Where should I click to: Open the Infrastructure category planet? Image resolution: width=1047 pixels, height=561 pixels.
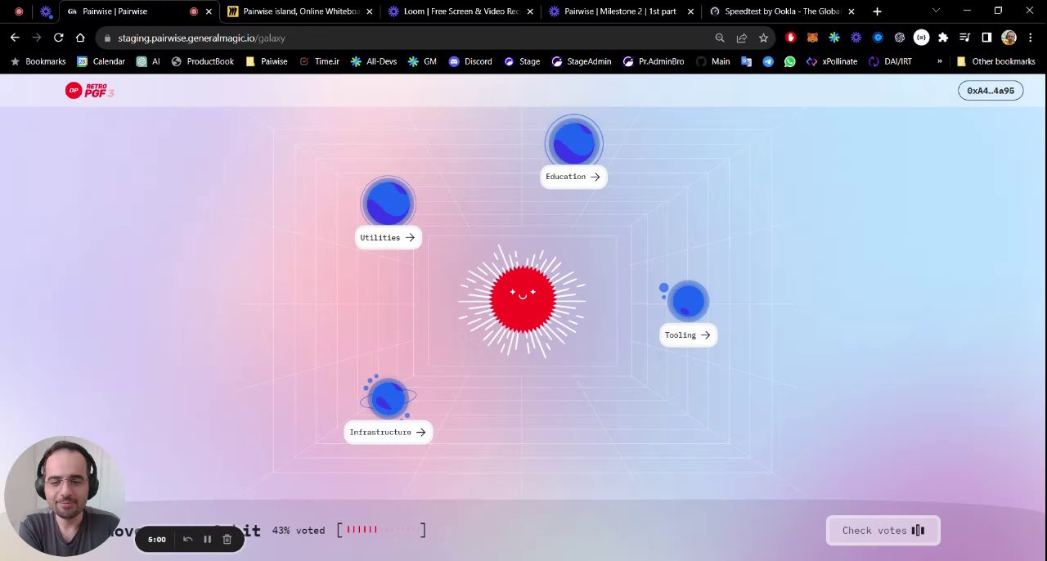[388, 397]
